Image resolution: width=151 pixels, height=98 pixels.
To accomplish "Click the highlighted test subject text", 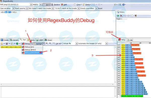I will (11, 47).
